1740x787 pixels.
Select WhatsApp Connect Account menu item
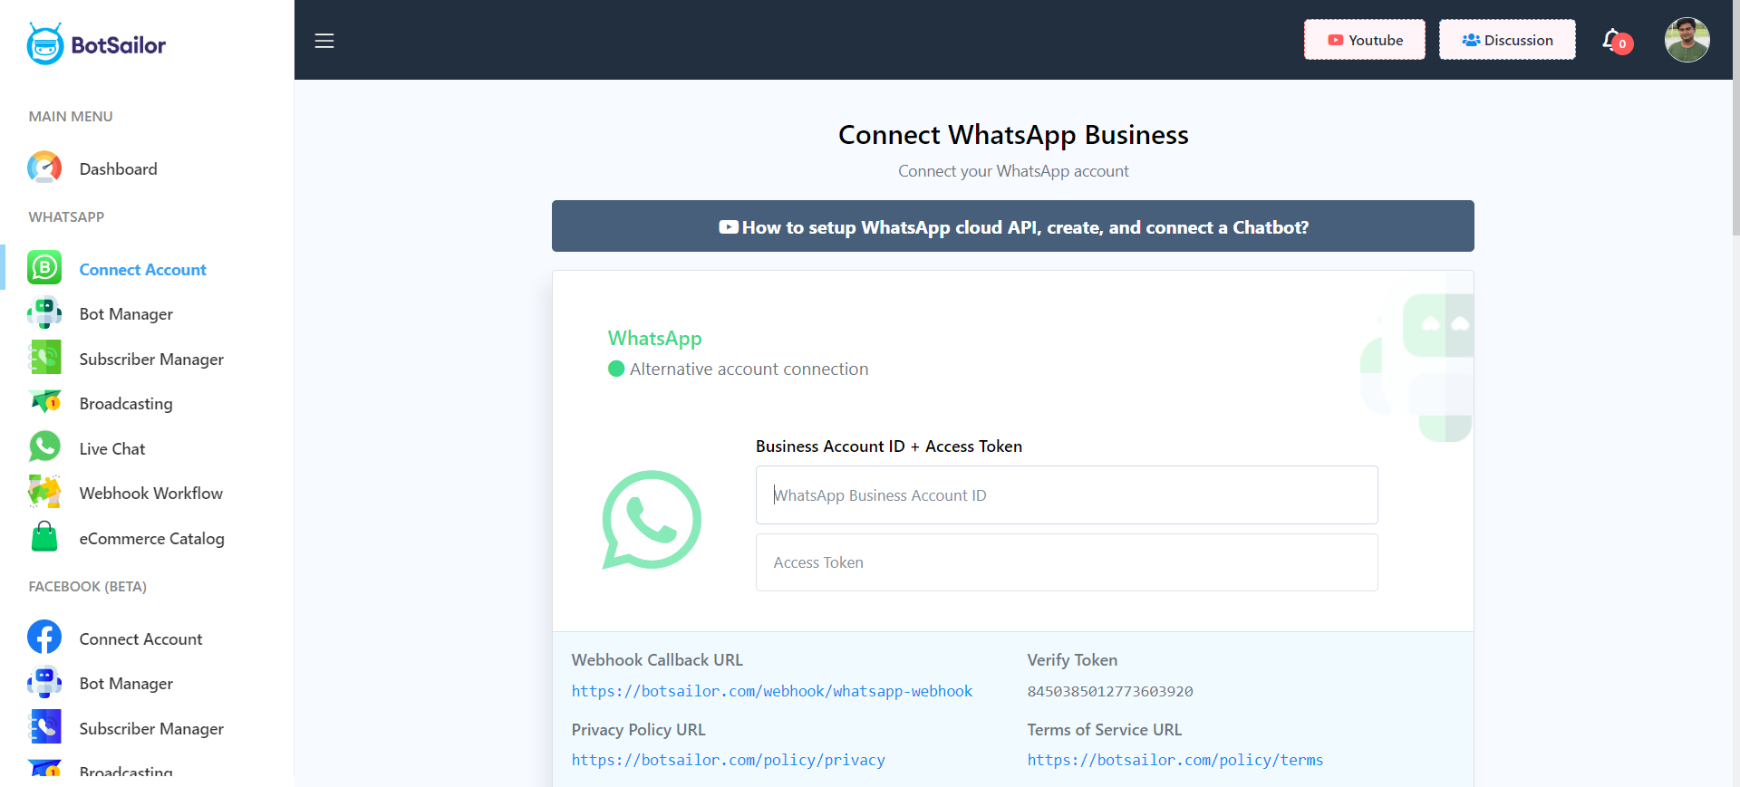tap(142, 270)
